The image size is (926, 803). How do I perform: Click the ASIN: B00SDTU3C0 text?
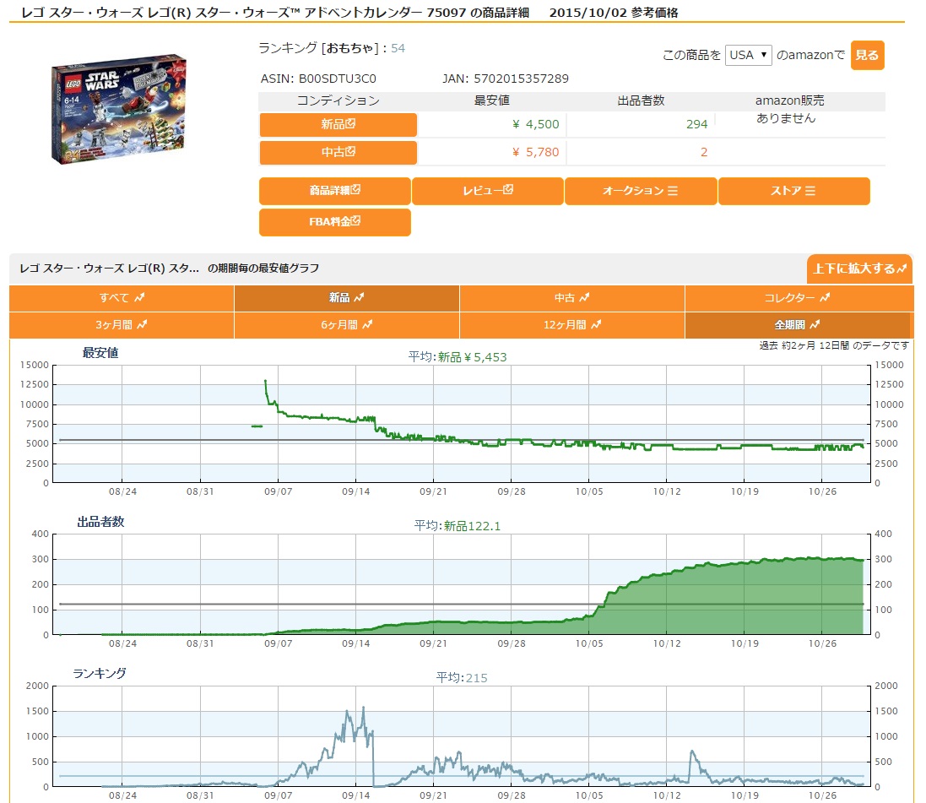pos(318,79)
